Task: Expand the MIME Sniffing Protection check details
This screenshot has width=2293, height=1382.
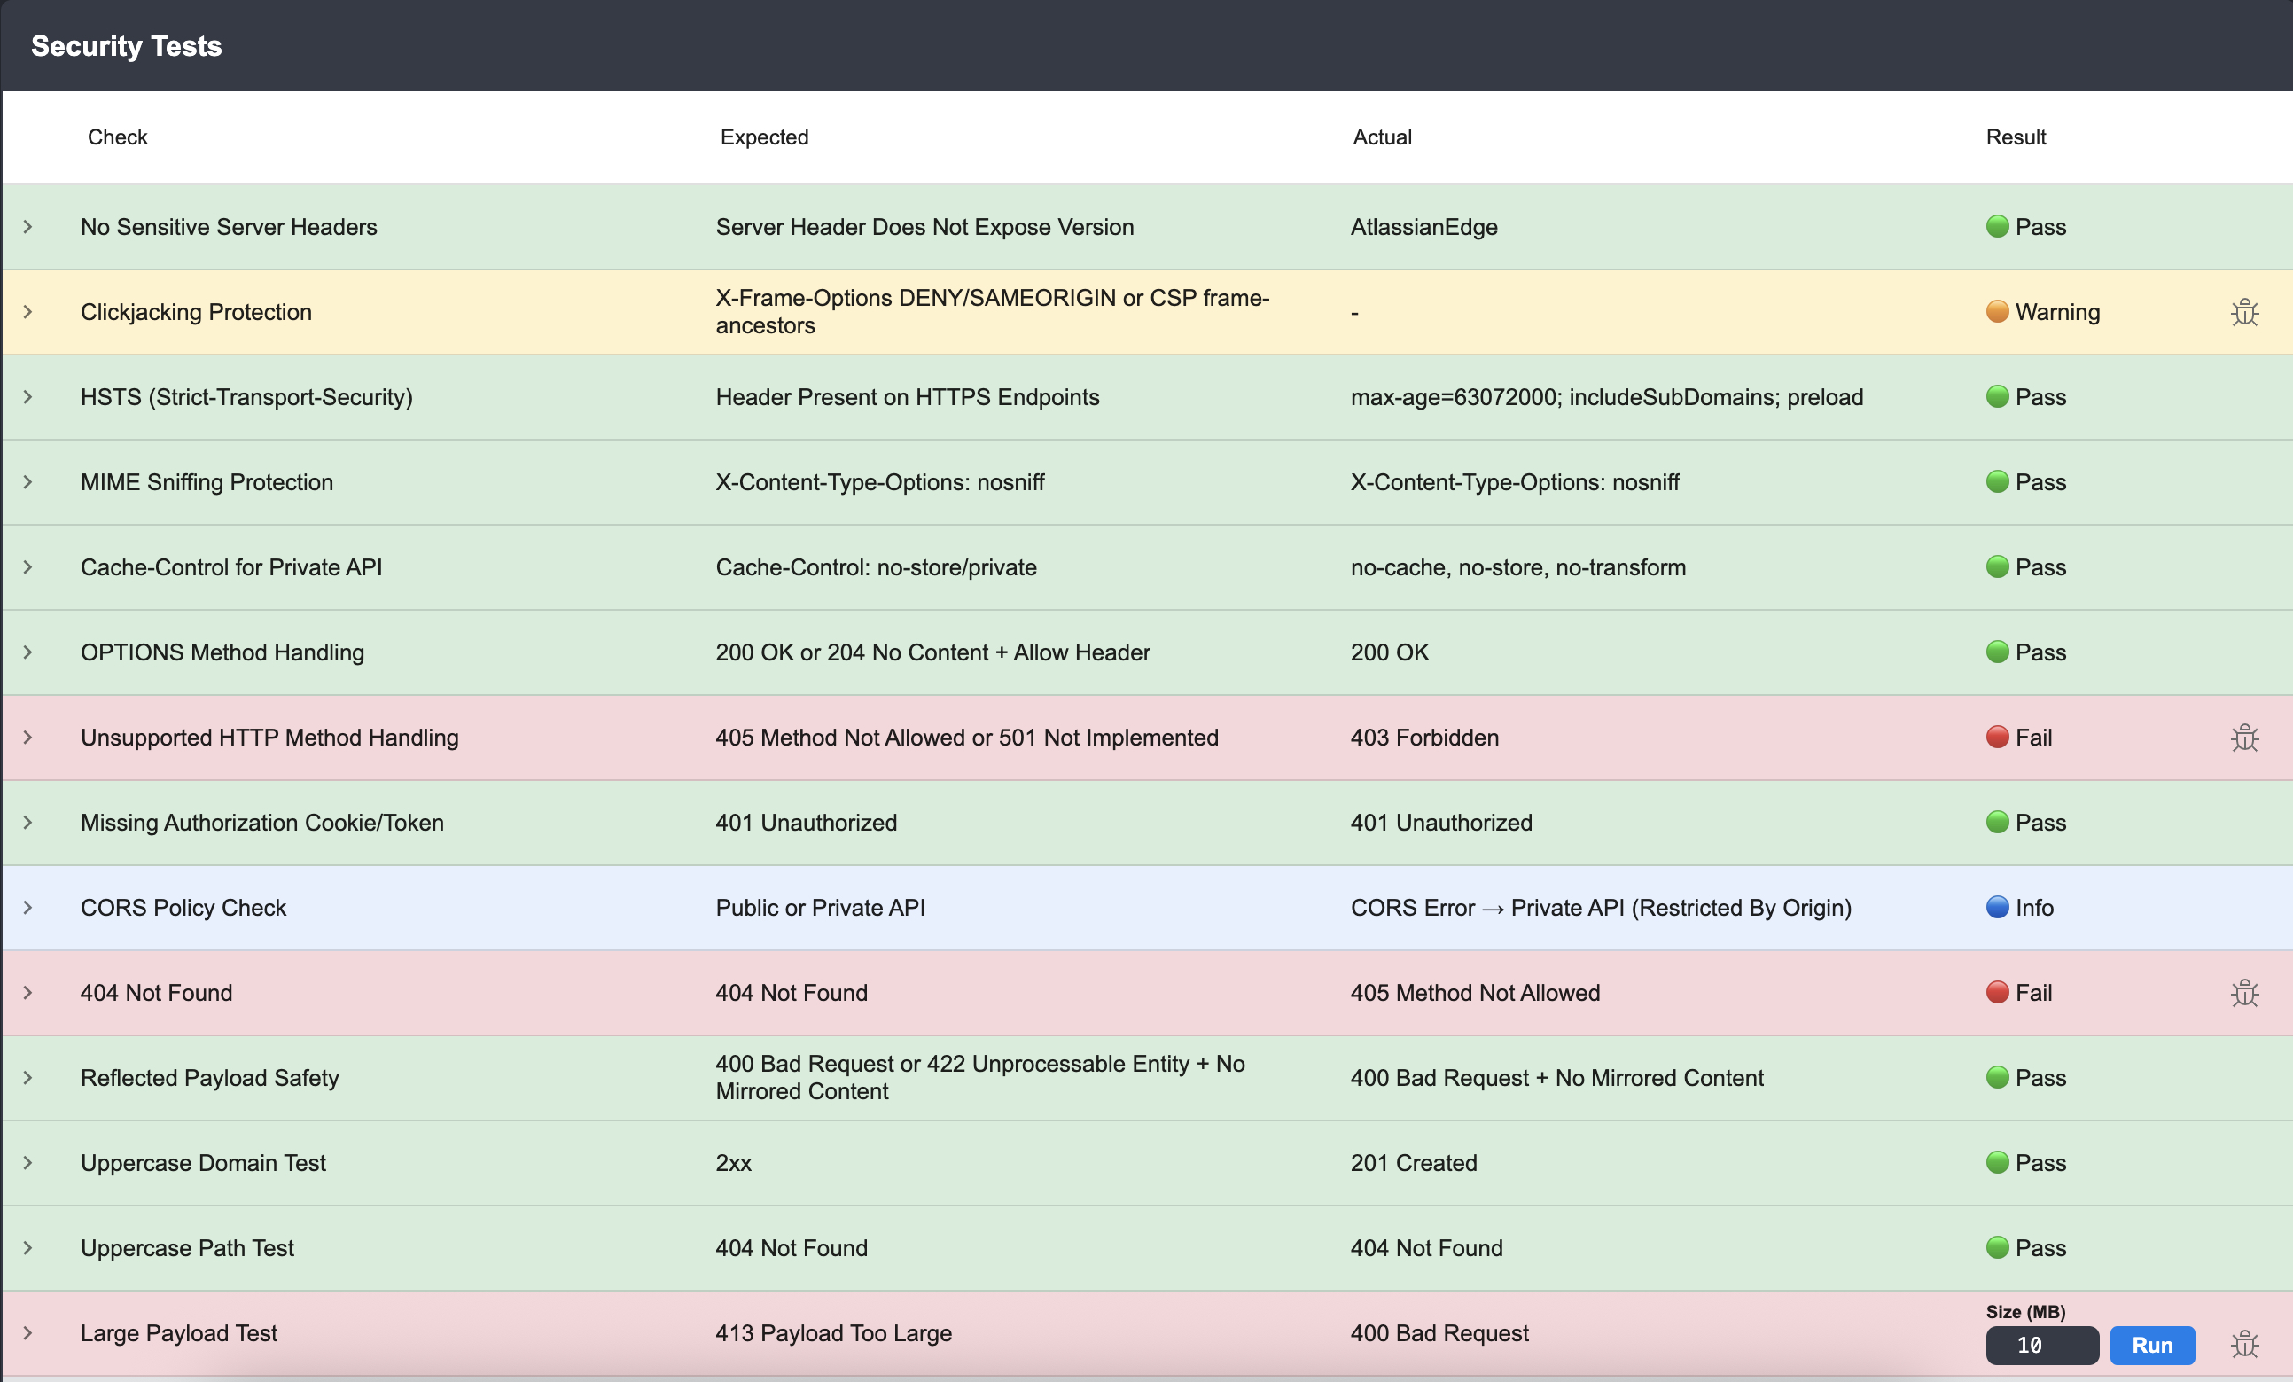Action: [x=27, y=482]
